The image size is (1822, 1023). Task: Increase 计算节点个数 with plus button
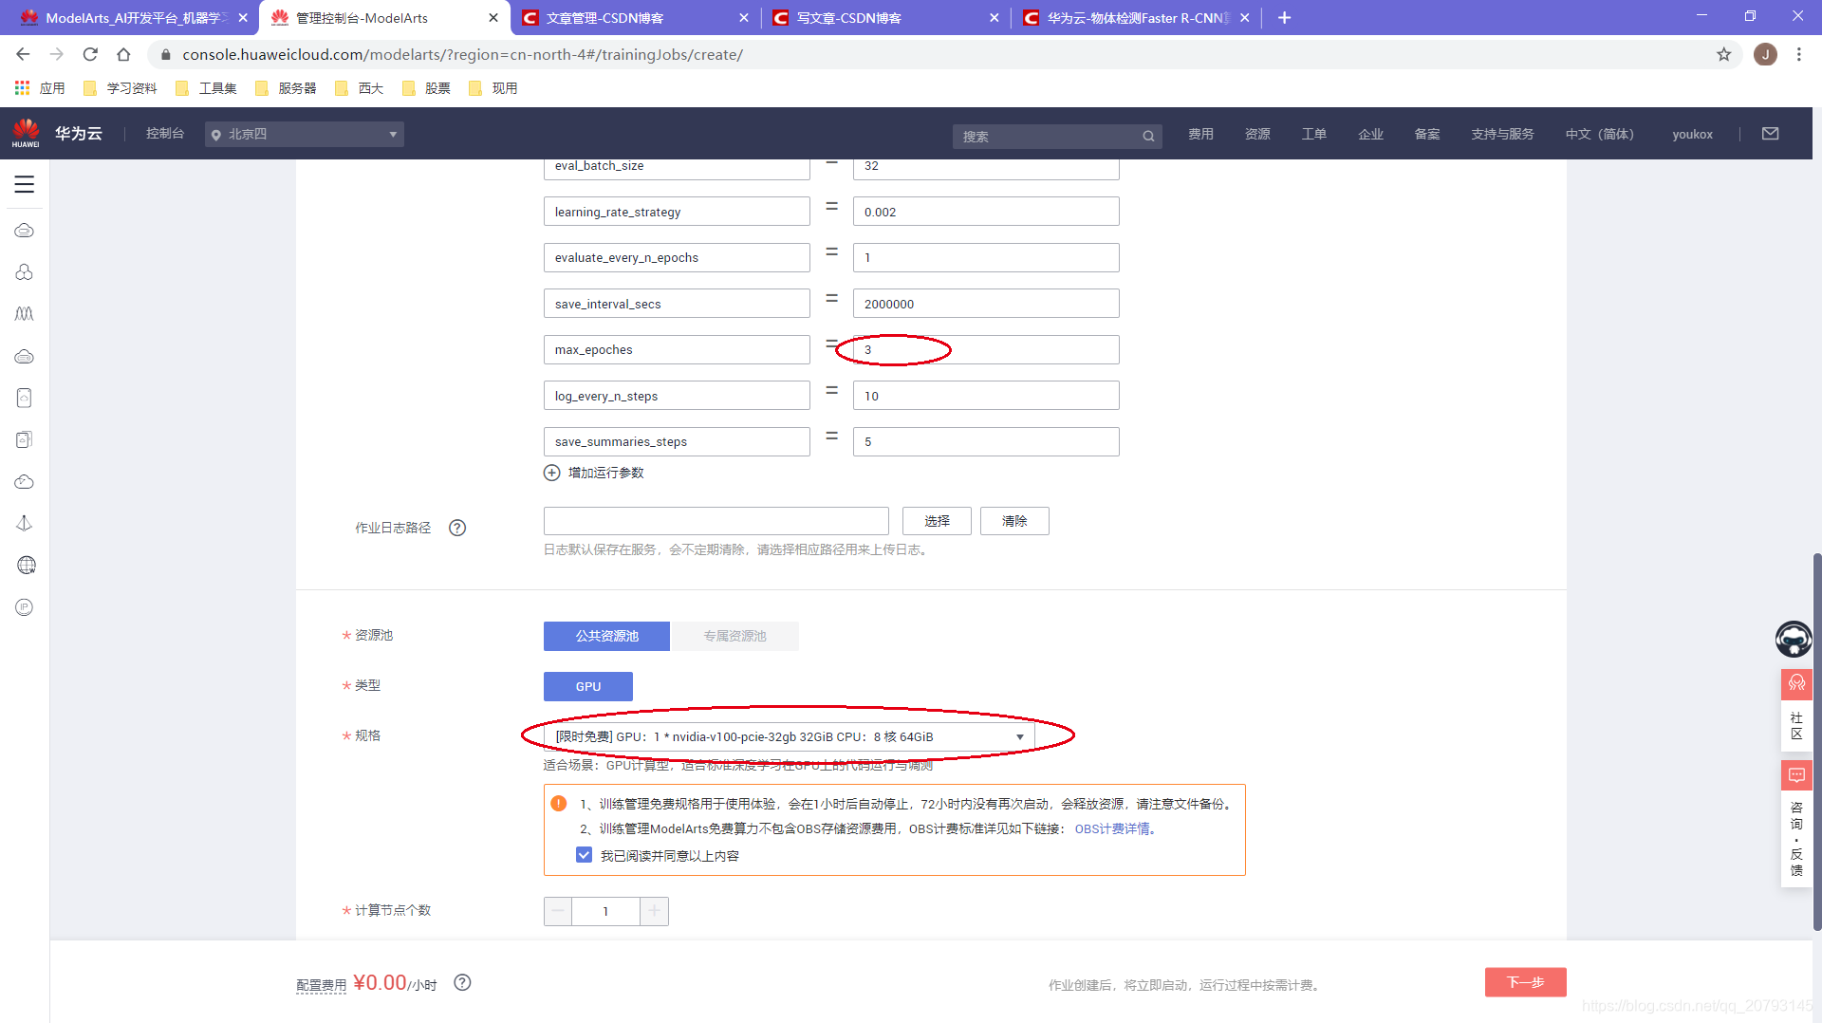pyautogui.click(x=654, y=911)
